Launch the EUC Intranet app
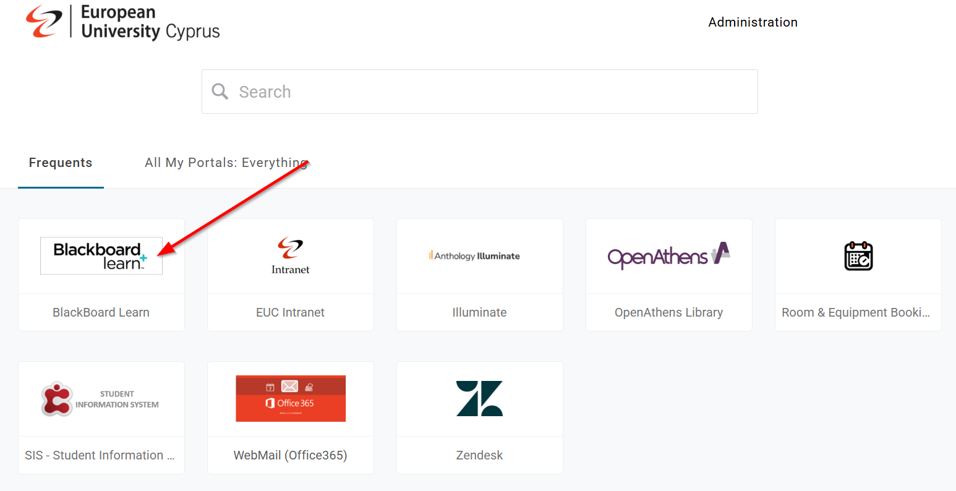Screen dimensions: 956x491 click(290, 275)
